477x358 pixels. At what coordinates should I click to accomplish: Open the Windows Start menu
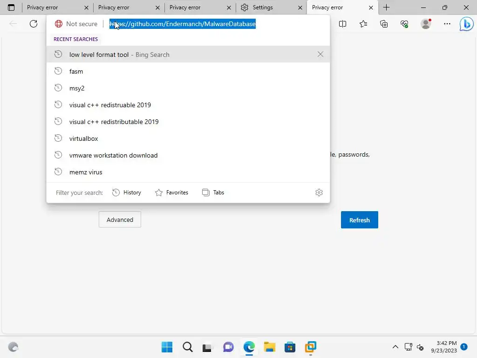point(167,347)
